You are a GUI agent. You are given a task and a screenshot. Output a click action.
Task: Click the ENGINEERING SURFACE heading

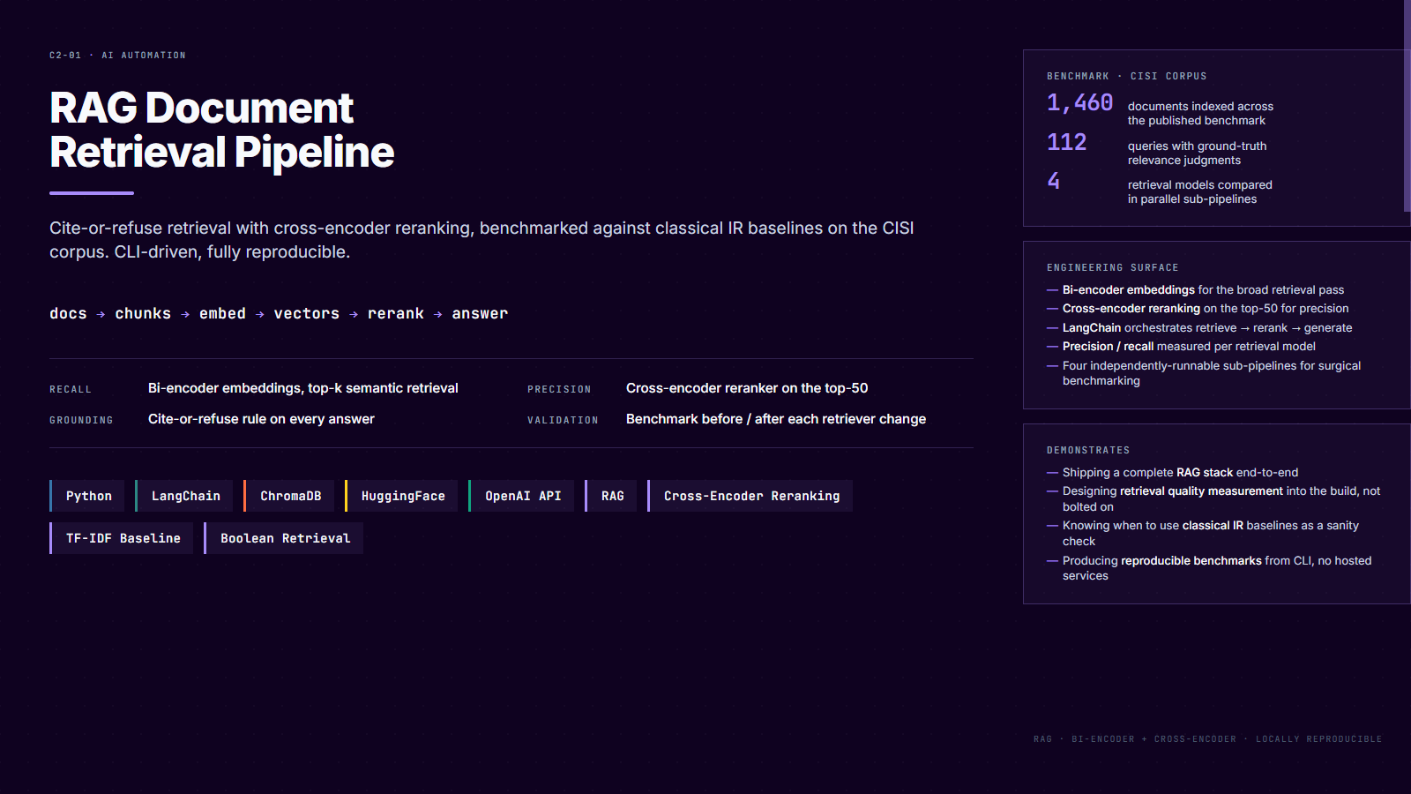point(1112,267)
